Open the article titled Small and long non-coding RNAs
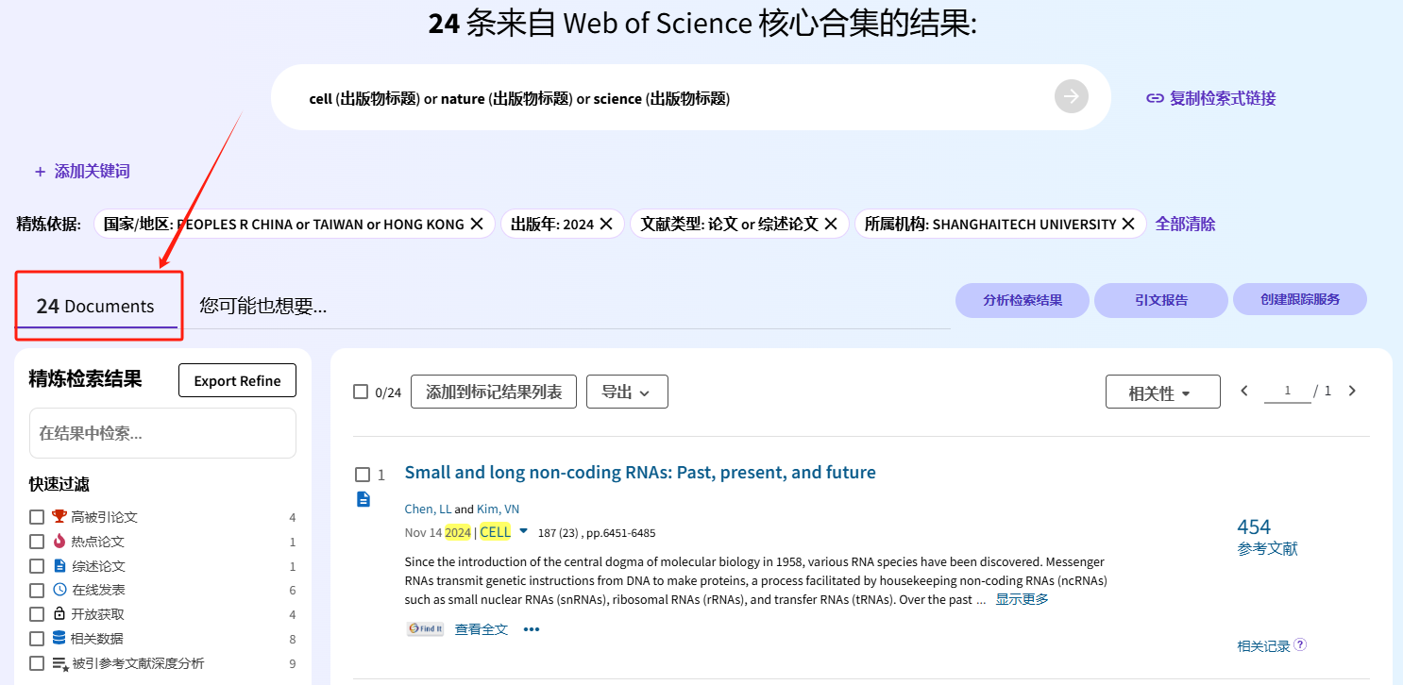Image resolution: width=1403 pixels, height=685 pixels. tap(639, 472)
